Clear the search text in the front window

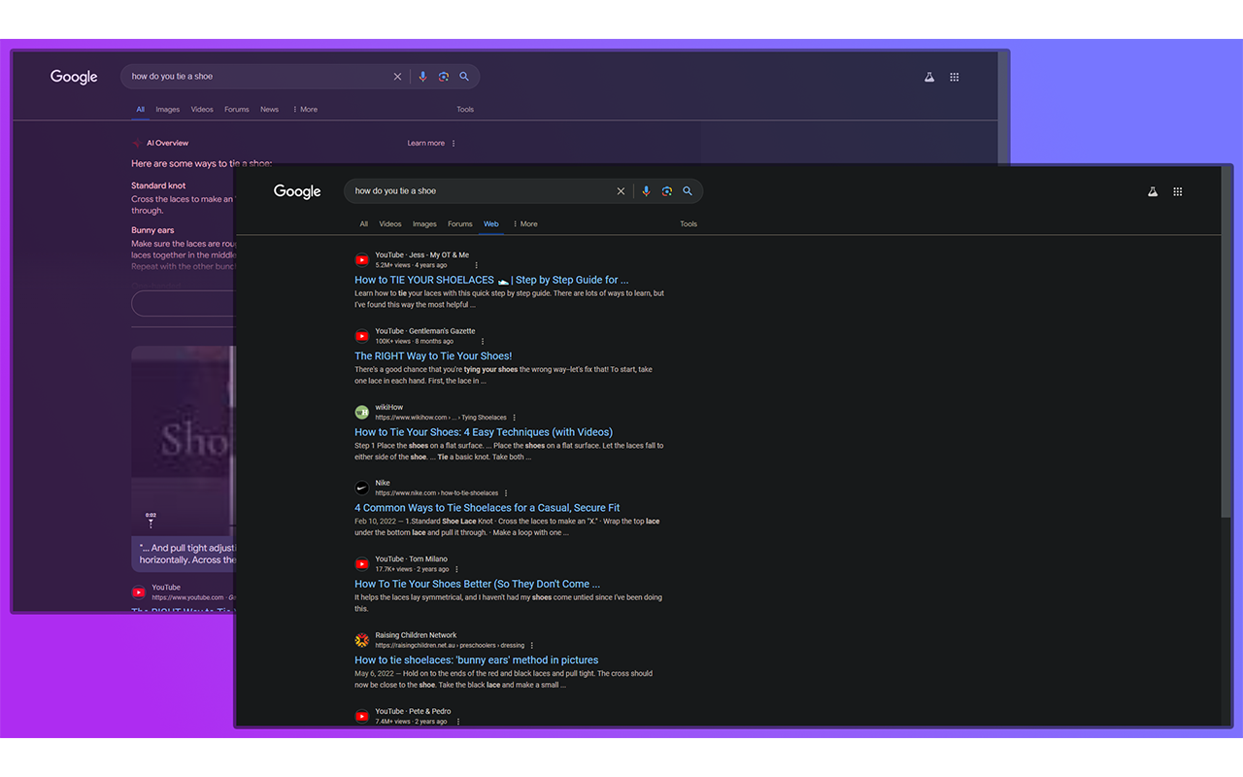tap(621, 191)
